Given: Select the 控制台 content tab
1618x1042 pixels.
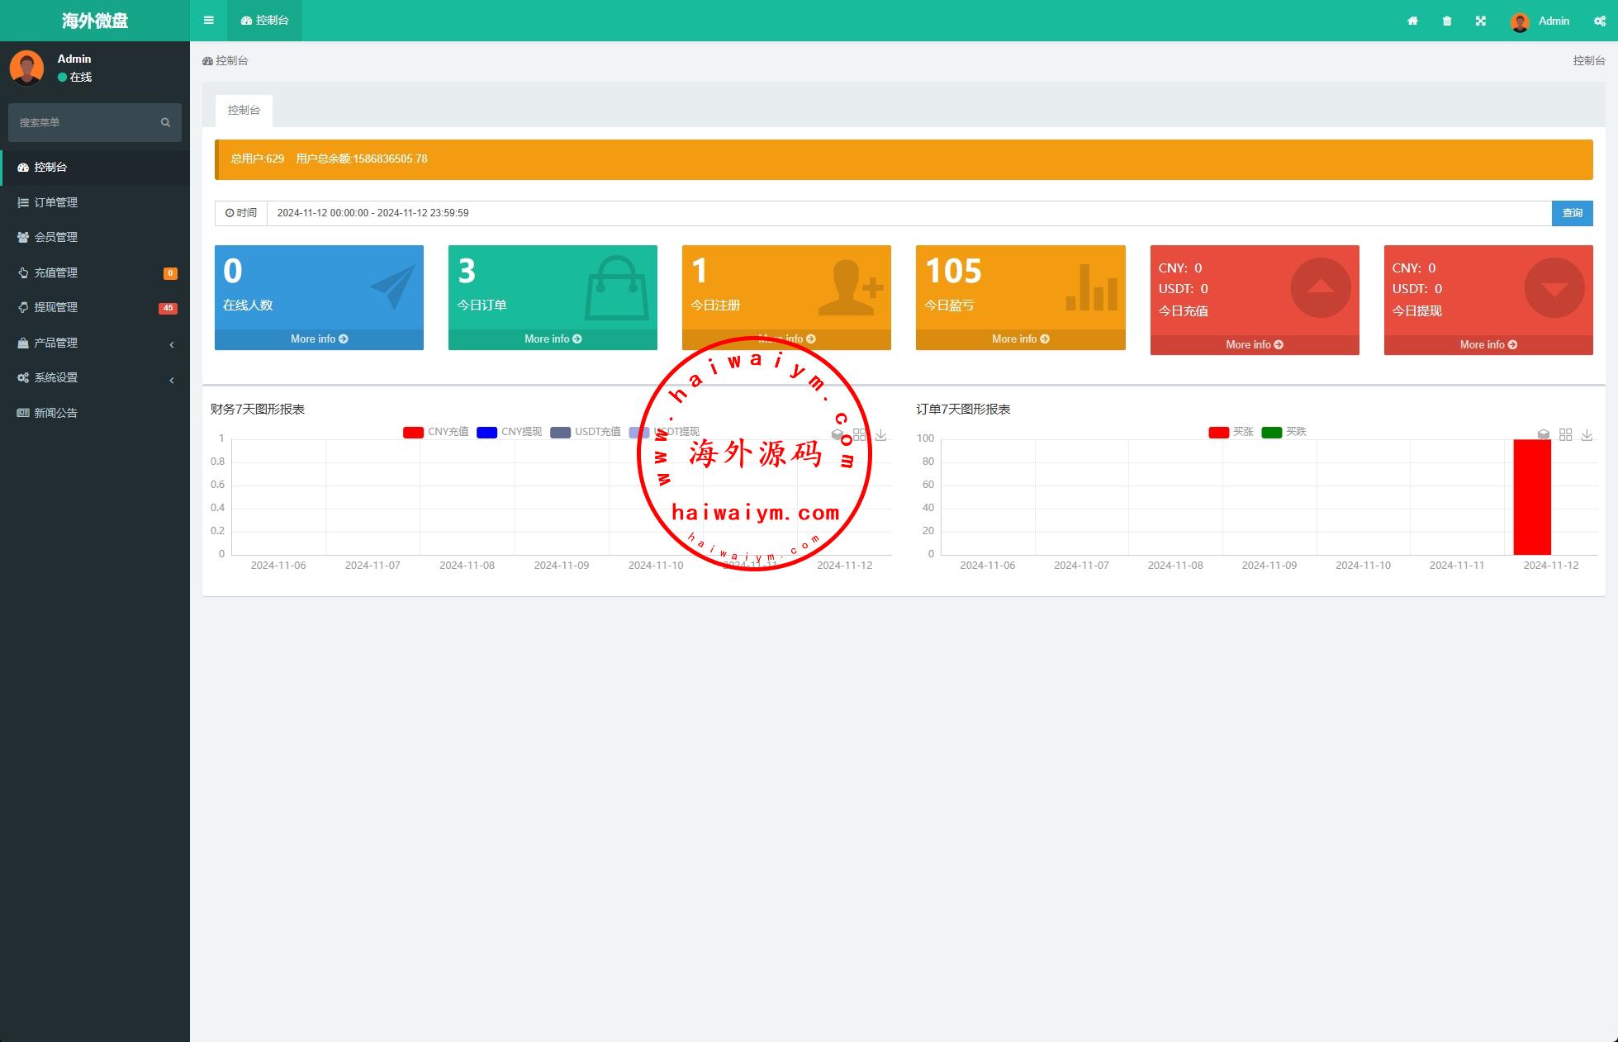Looking at the screenshot, I should coord(244,110).
